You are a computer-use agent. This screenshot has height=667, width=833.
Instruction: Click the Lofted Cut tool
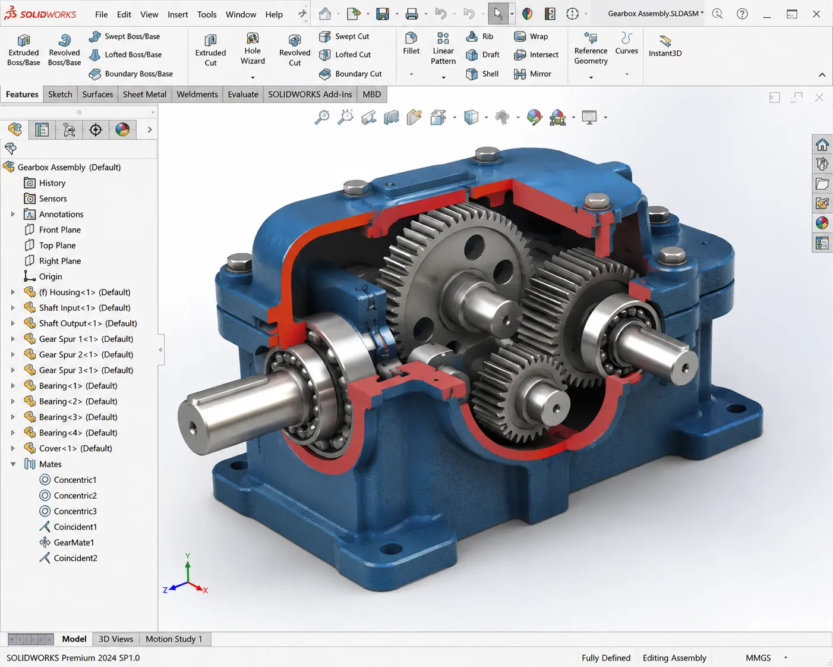tap(345, 55)
